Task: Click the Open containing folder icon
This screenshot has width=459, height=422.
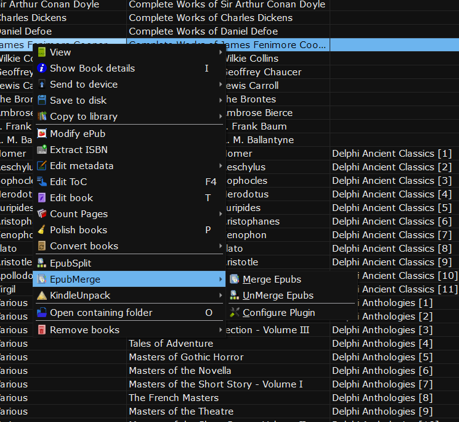Action: (x=42, y=313)
